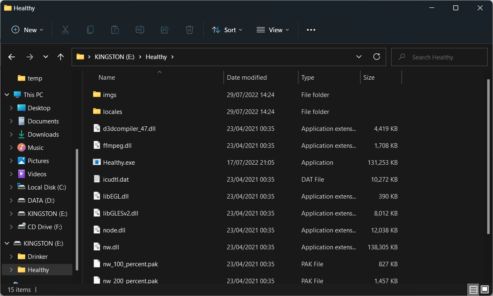The image size is (493, 296).
Task: Toggle Name column sort direction
Action: pyautogui.click(x=106, y=77)
